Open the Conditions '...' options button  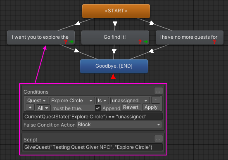tap(159, 91)
